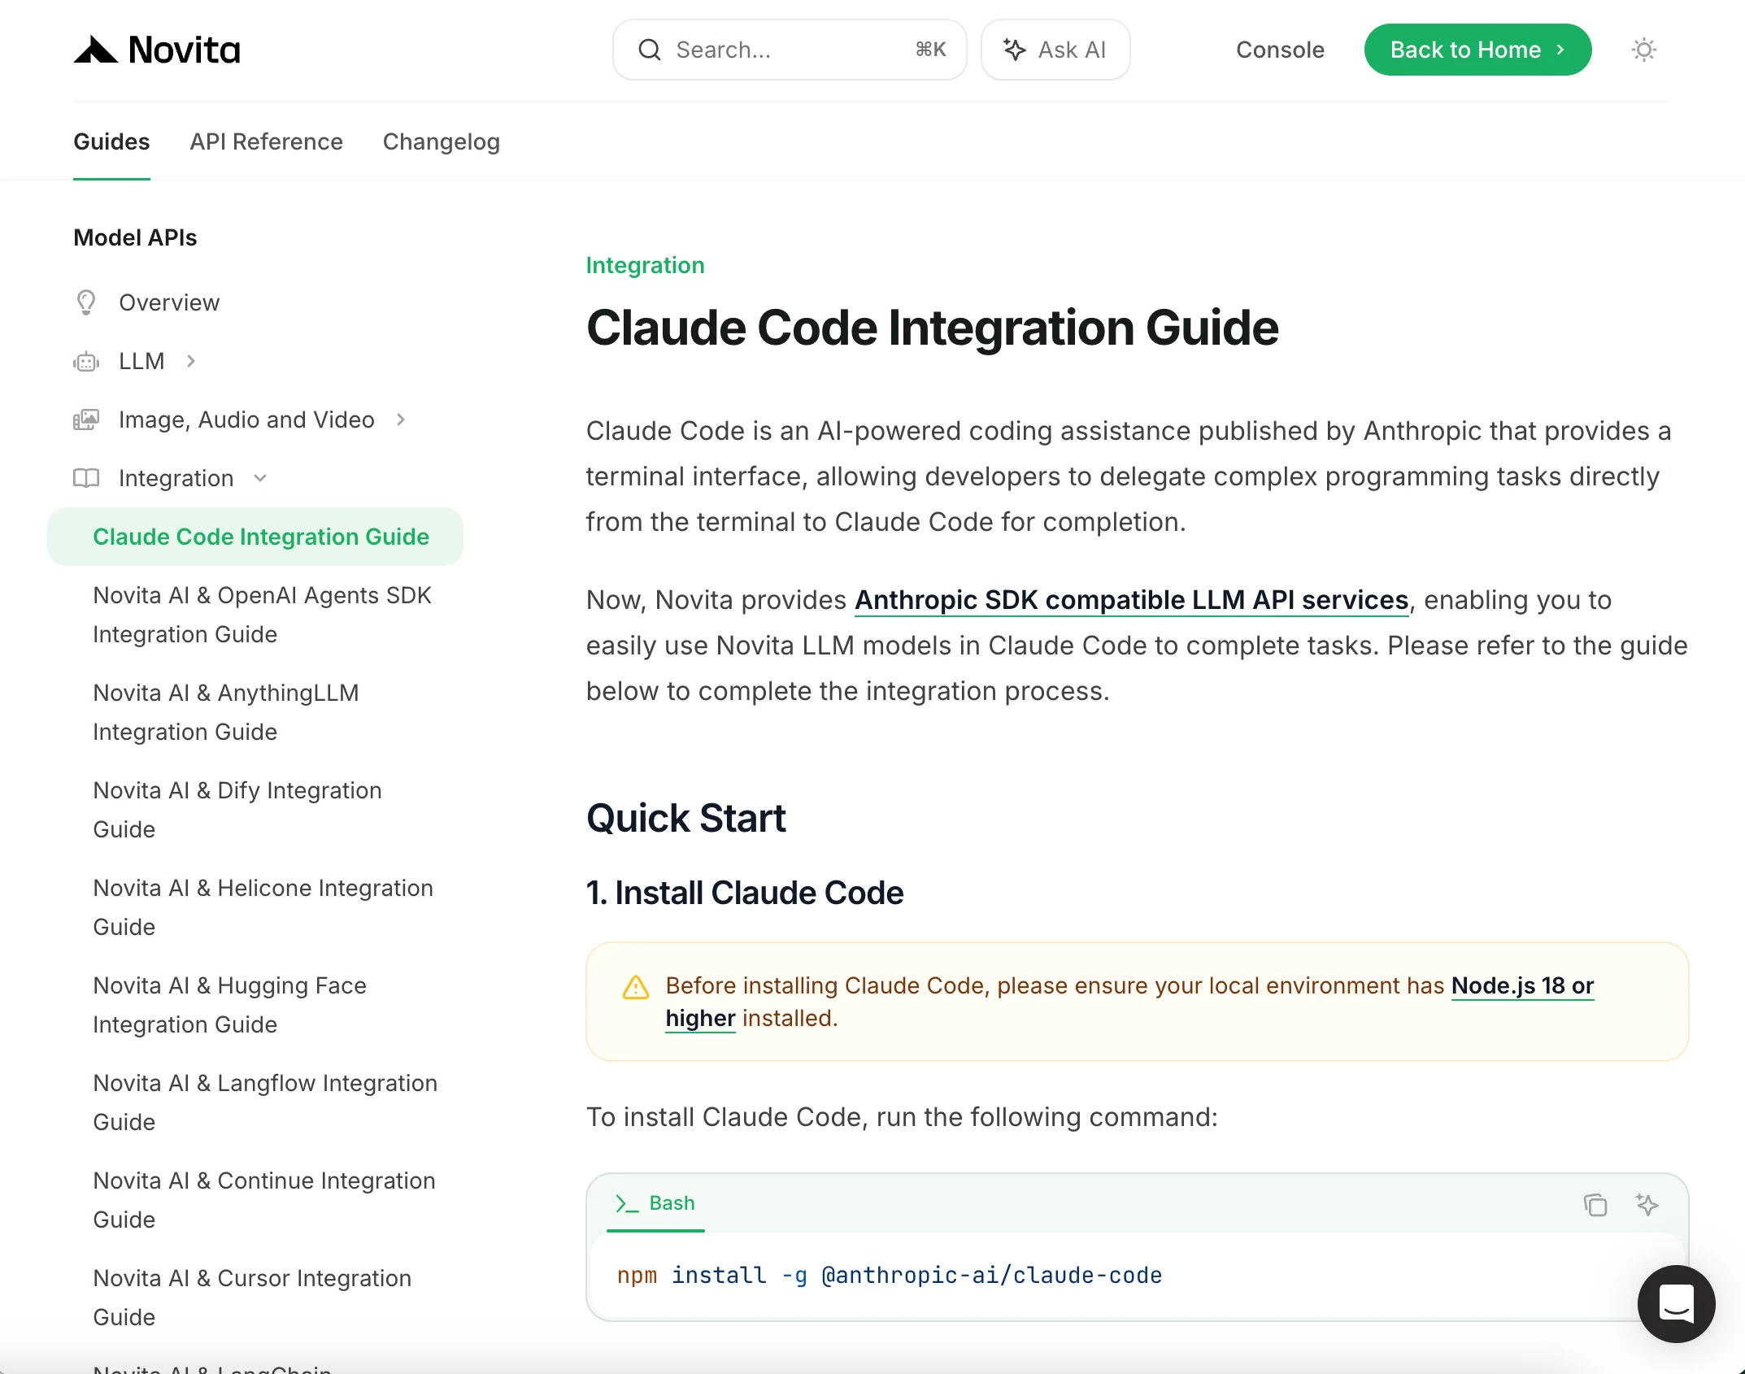Click the LLM robot icon

(x=86, y=361)
